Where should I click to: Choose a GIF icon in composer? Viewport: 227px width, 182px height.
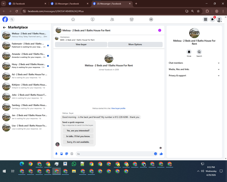72,154
